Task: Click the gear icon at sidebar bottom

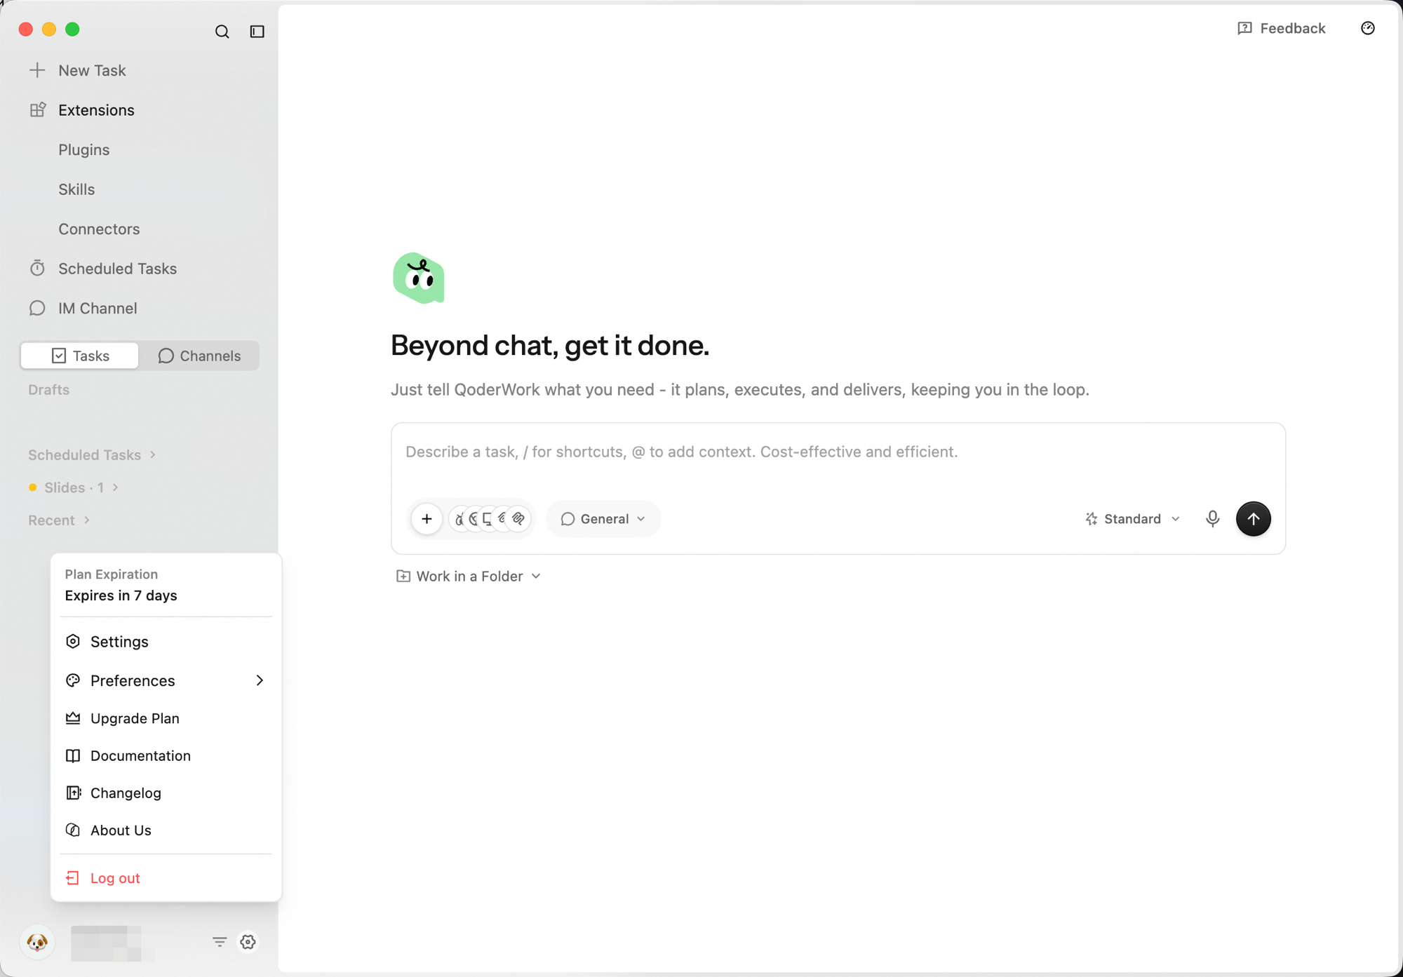Action: pos(248,942)
